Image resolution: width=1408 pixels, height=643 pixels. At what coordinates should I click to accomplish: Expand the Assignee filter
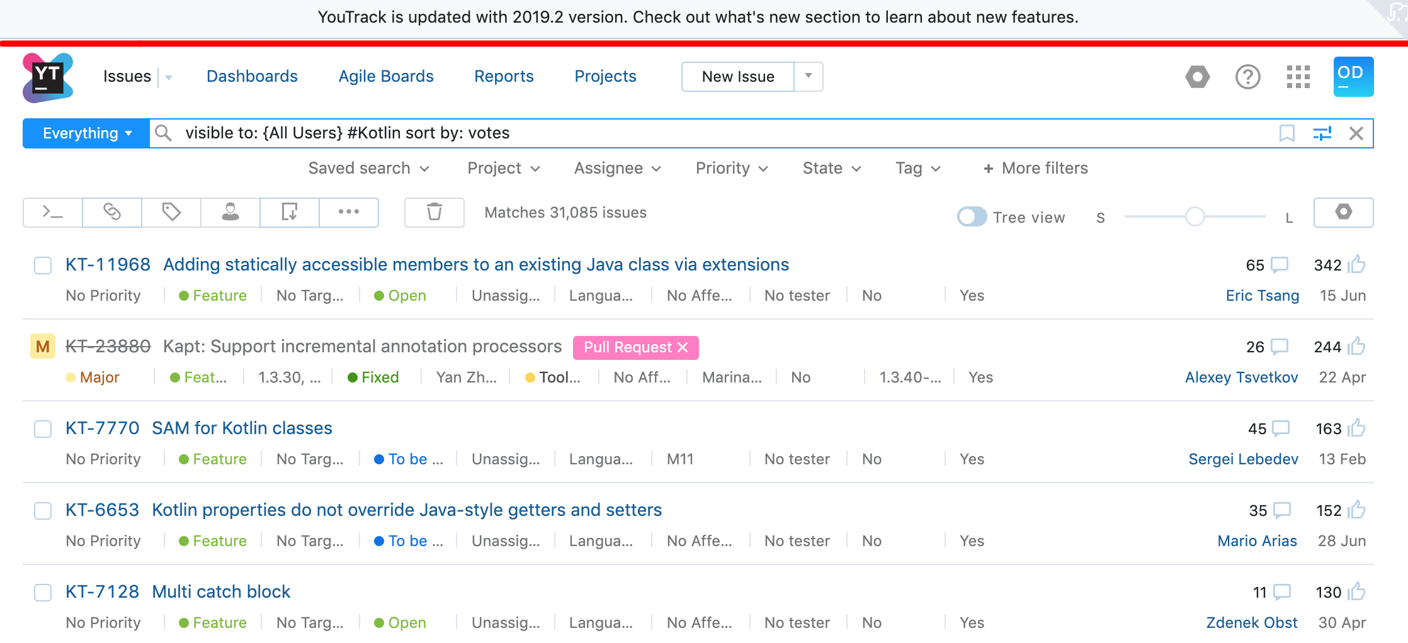point(618,168)
